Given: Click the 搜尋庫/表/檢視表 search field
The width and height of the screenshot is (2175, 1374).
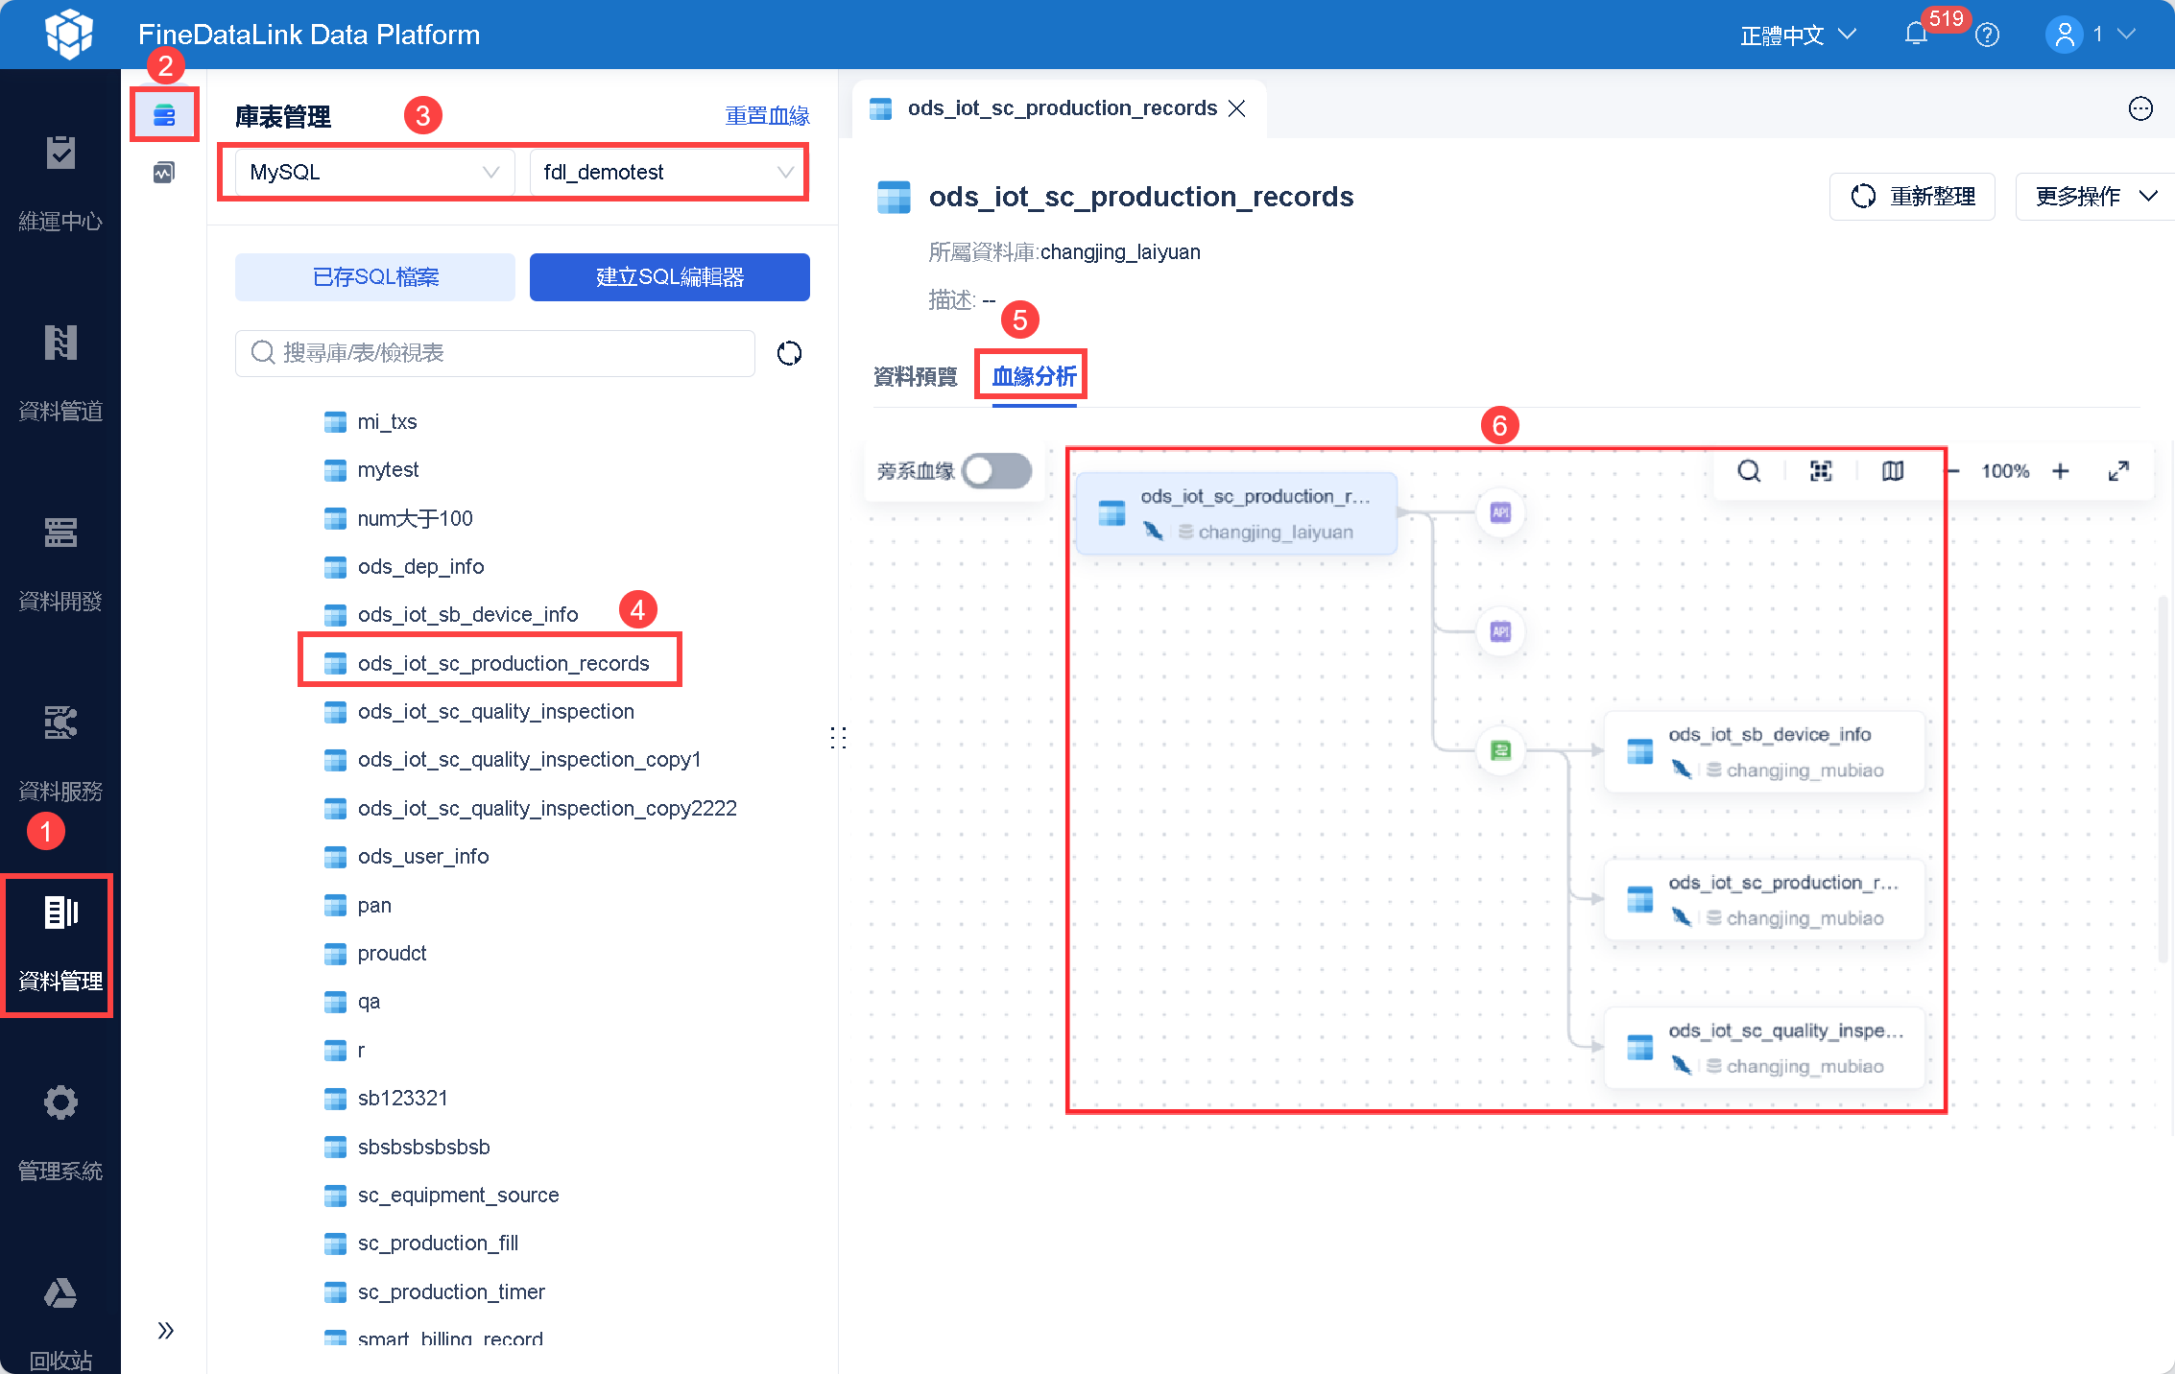Looking at the screenshot, I should pyautogui.click(x=495, y=353).
